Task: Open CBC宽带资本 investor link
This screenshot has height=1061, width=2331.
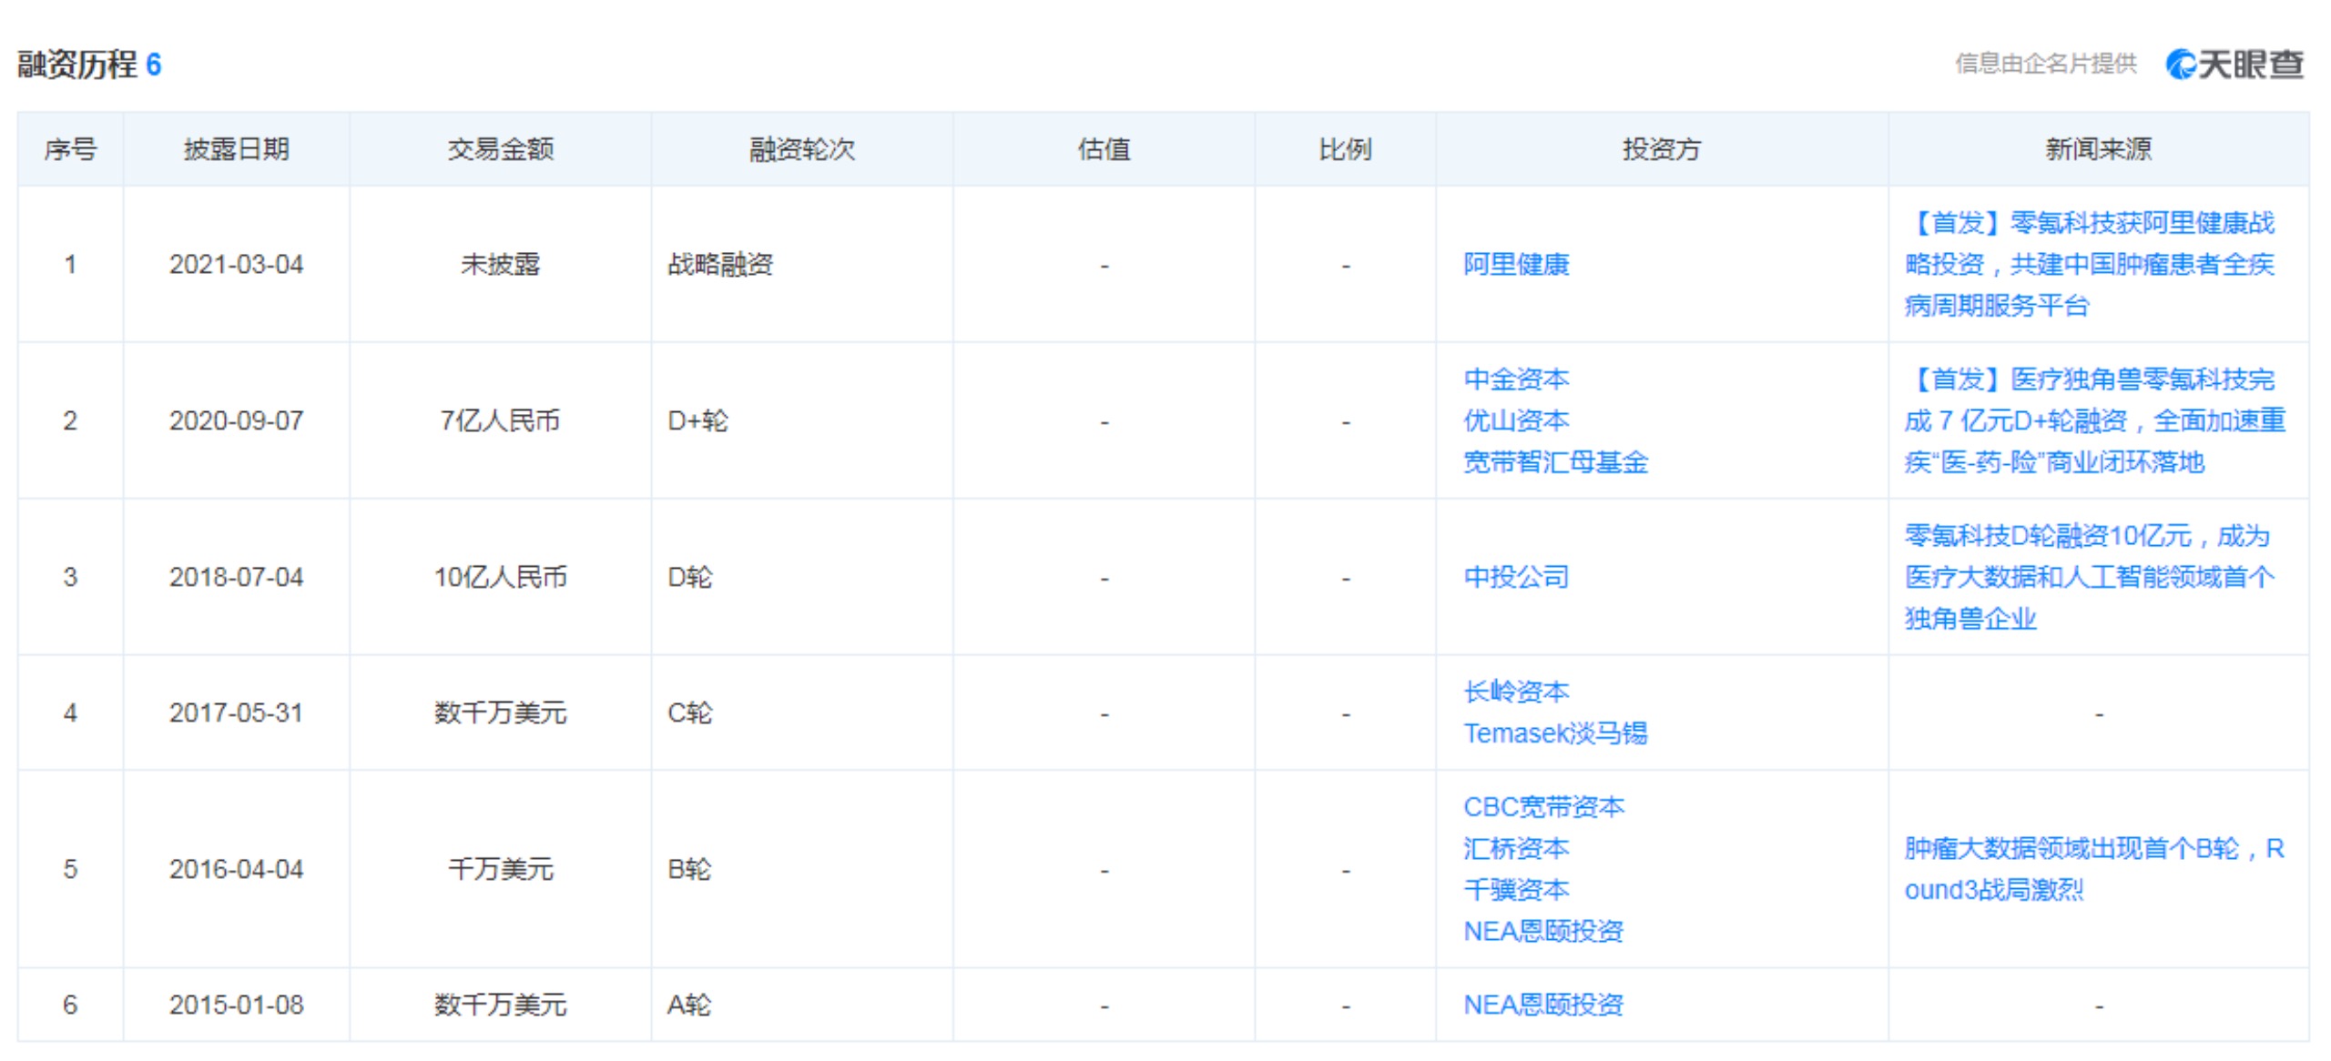Action: [x=1542, y=807]
